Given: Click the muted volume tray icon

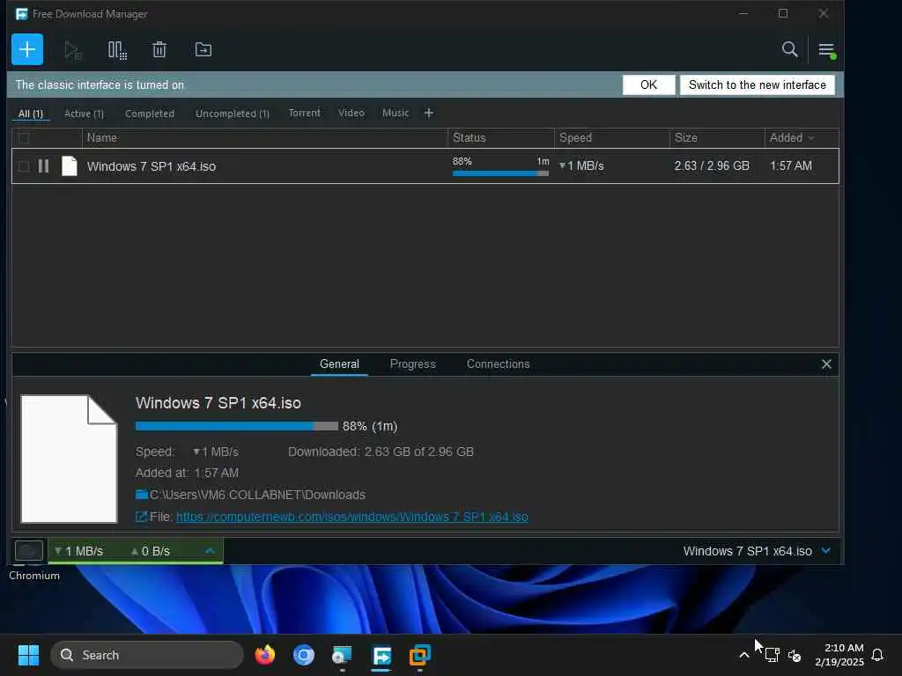Looking at the screenshot, I should point(795,655).
